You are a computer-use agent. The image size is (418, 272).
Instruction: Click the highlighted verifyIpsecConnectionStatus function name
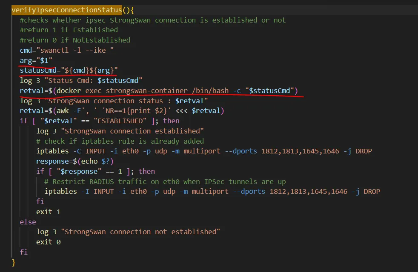(x=67, y=10)
